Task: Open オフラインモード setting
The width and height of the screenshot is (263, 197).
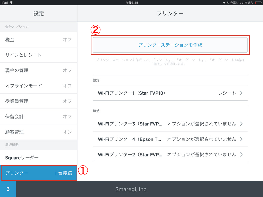Action: pos(39,86)
